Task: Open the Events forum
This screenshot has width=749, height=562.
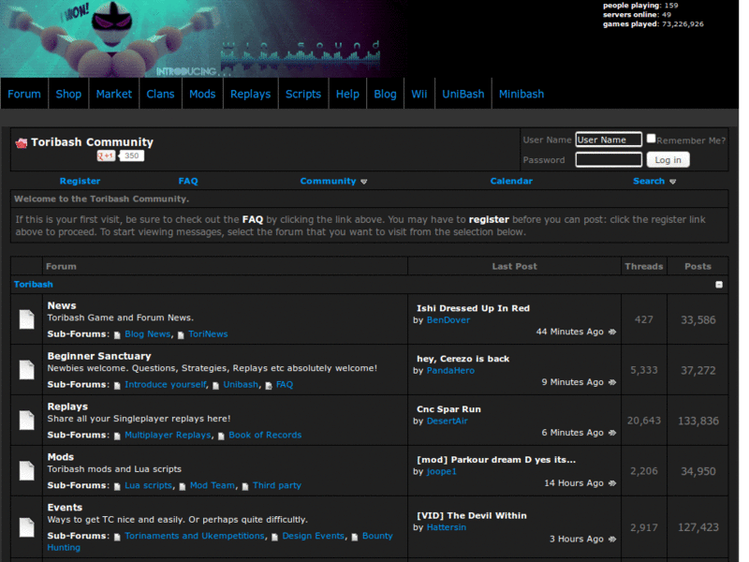Action: (65, 508)
